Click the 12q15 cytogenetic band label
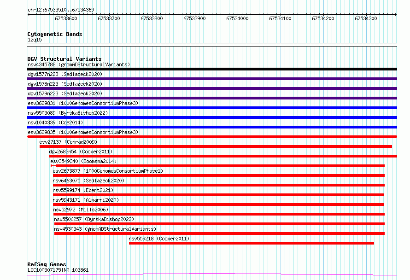The image size is (410, 280). pos(35,40)
